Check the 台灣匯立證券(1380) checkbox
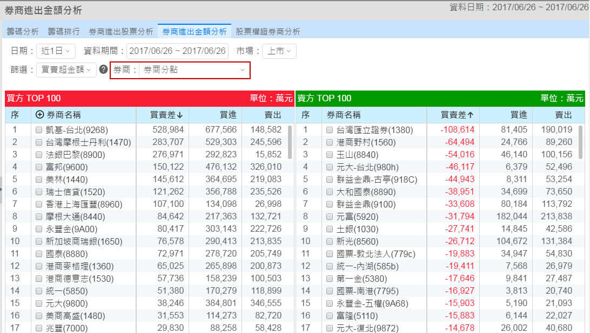 pos(330,130)
